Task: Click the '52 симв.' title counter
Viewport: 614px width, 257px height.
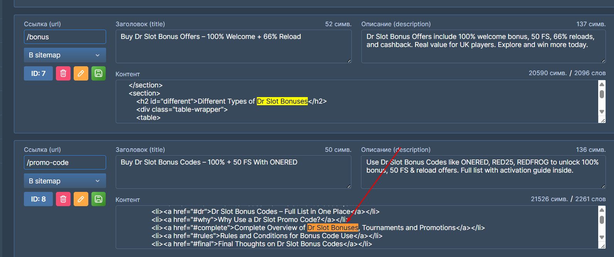Action: coord(338,24)
